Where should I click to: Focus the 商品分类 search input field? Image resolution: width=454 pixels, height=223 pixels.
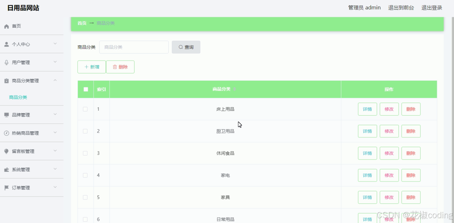[134, 47]
